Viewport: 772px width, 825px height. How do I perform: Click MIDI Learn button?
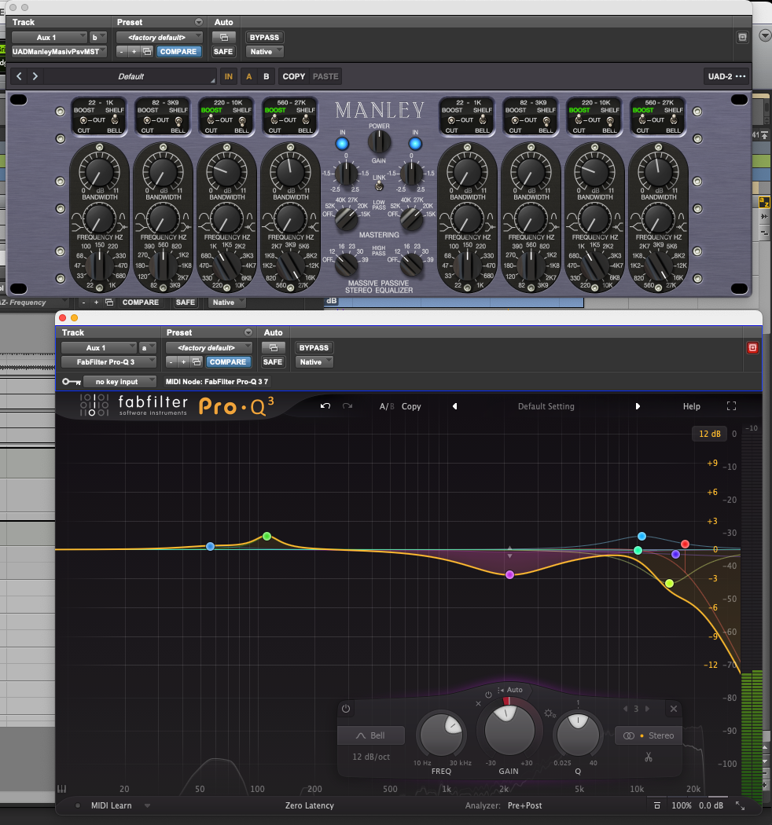point(112,805)
